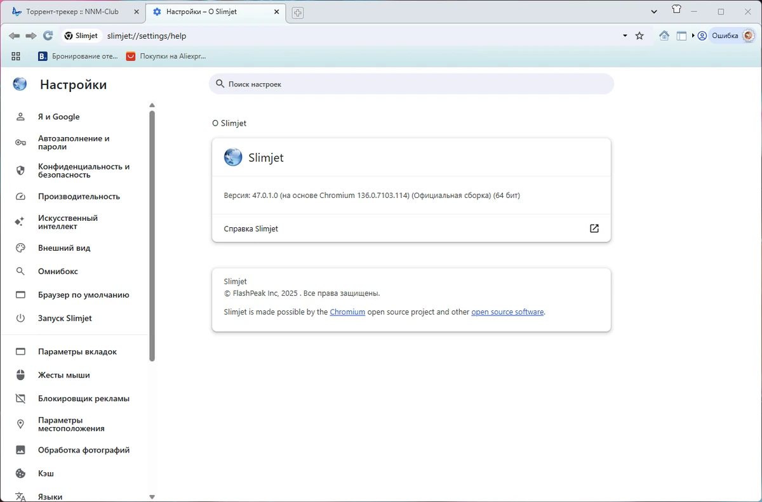Focus the Поиск настроек search field
Viewport: 762px width, 502px height.
pyautogui.click(x=411, y=84)
